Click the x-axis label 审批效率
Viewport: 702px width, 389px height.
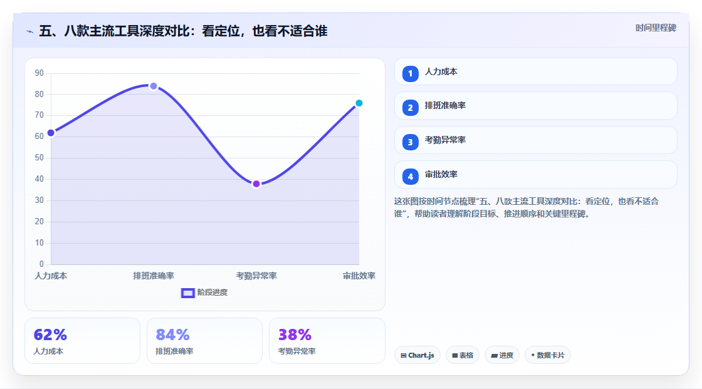[359, 276]
